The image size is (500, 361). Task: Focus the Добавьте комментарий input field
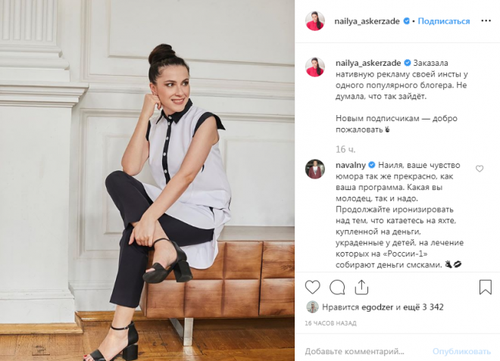(x=367, y=351)
